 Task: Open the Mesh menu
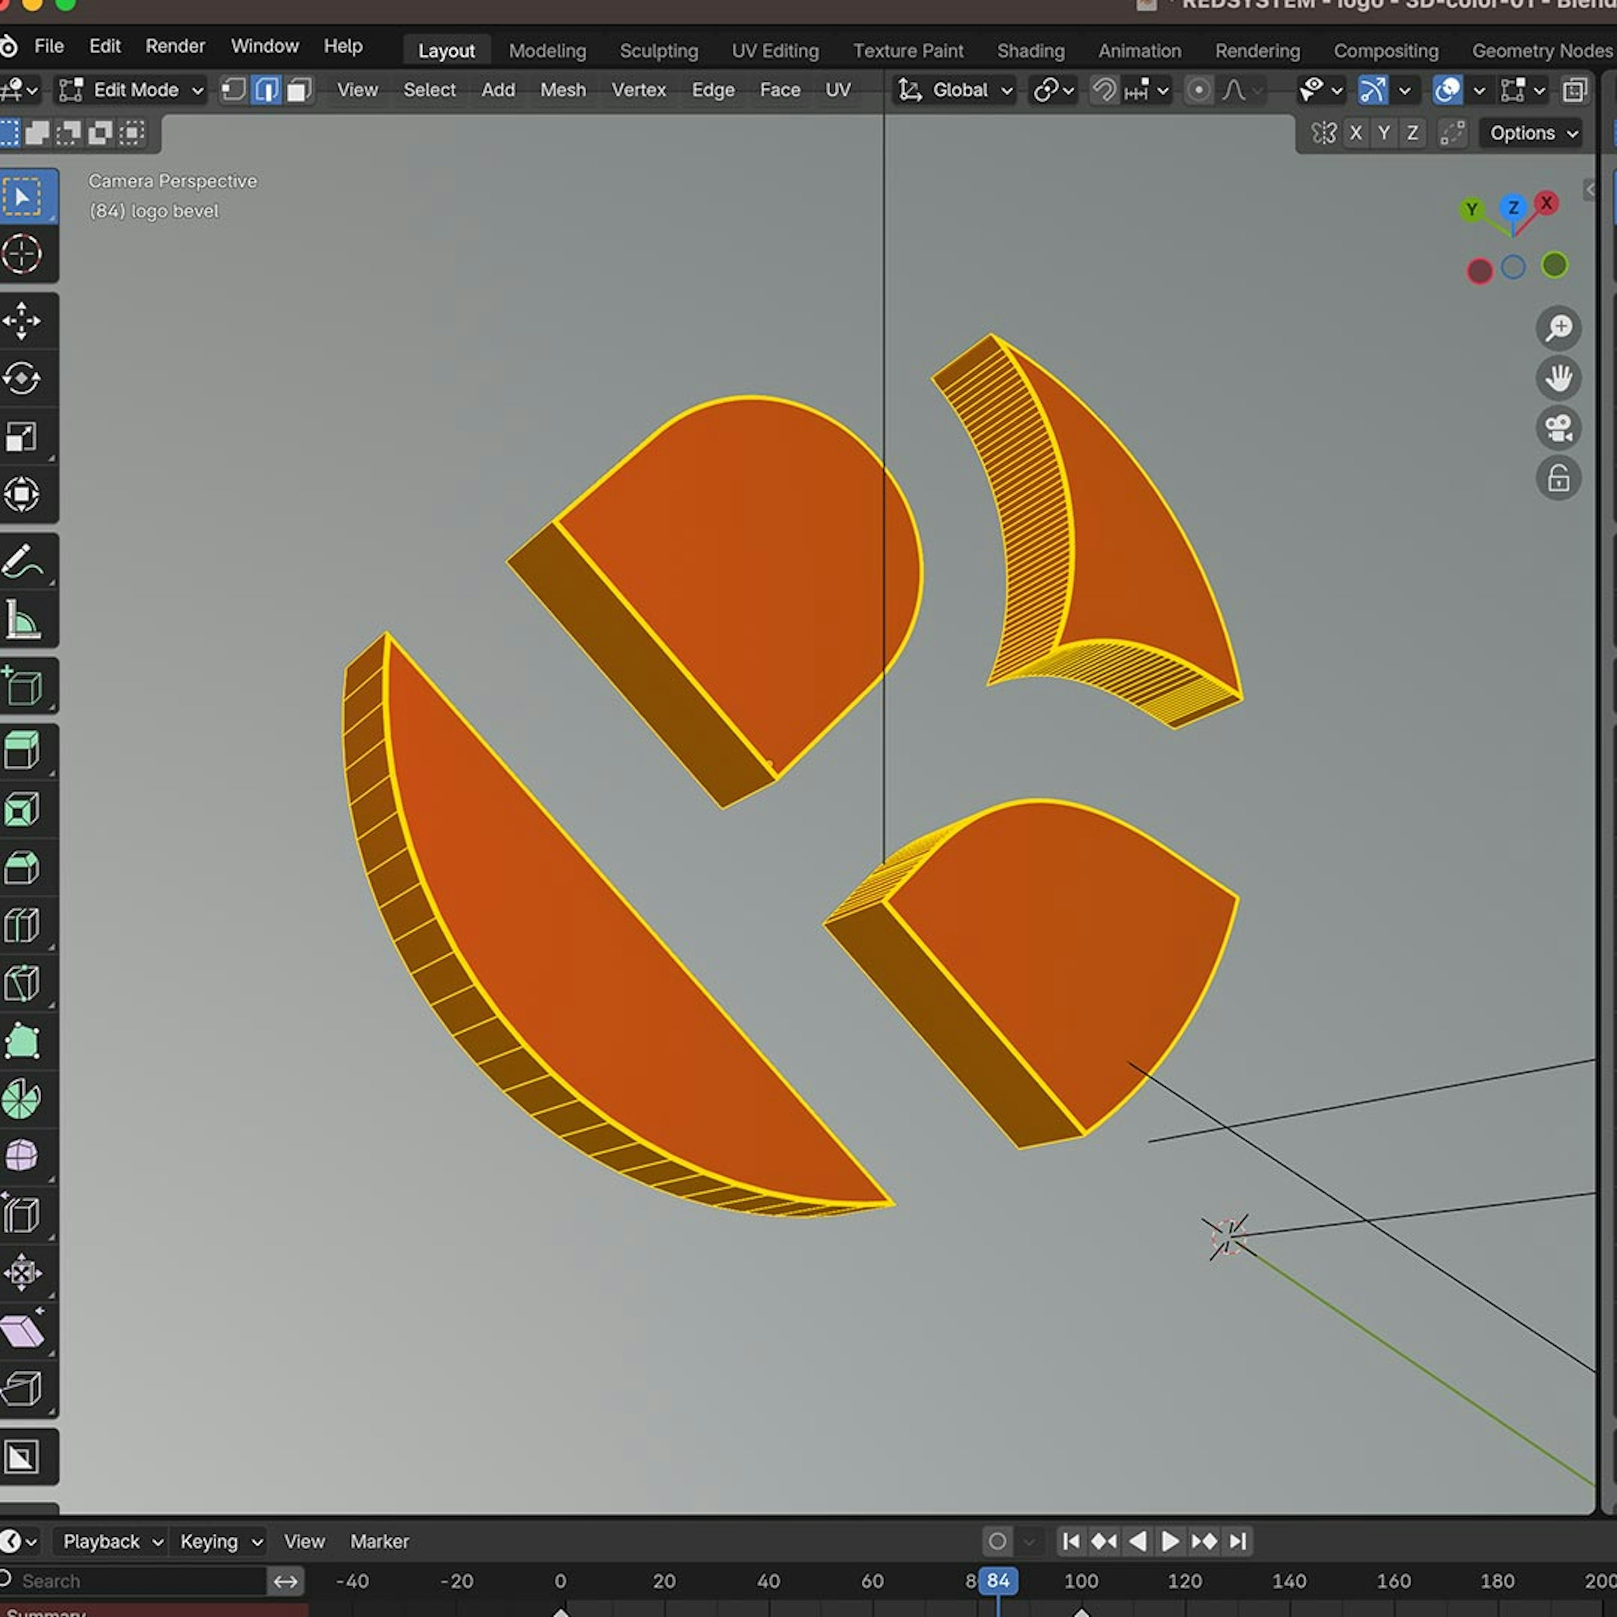click(563, 90)
